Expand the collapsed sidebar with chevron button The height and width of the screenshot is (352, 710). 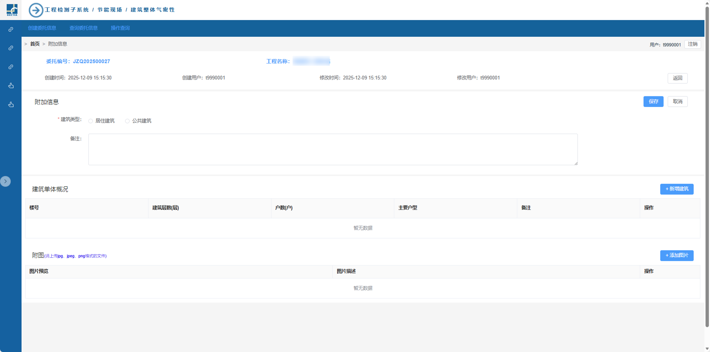coord(6,181)
